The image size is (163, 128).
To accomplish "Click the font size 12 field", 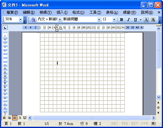I will pos(107,19).
